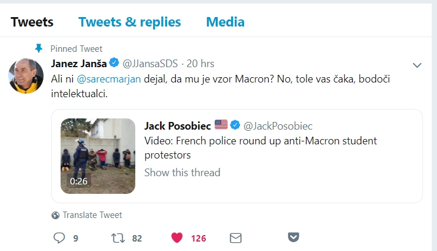Click the pinned tweet pushpin icon
The image size is (437, 251).
click(39, 48)
